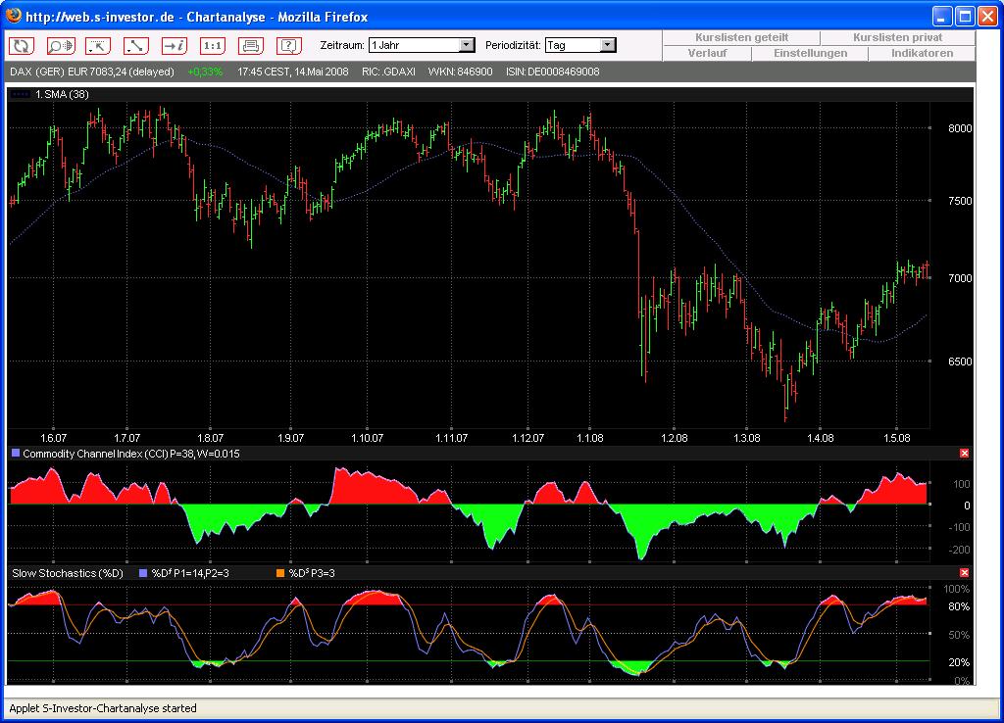Click the blue %Df legend color square

pos(143,573)
